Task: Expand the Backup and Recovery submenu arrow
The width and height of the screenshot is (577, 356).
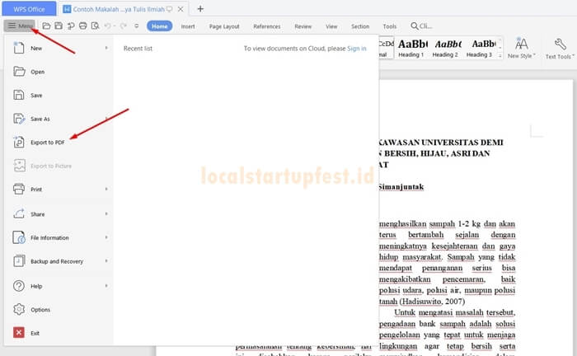Action: (x=106, y=261)
